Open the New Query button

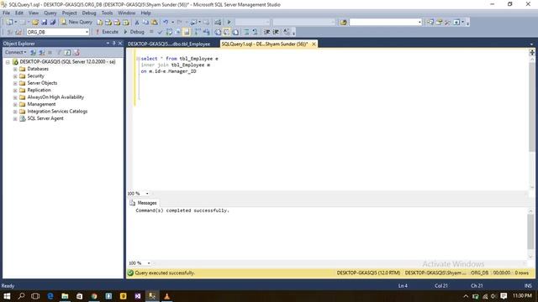[x=76, y=22]
